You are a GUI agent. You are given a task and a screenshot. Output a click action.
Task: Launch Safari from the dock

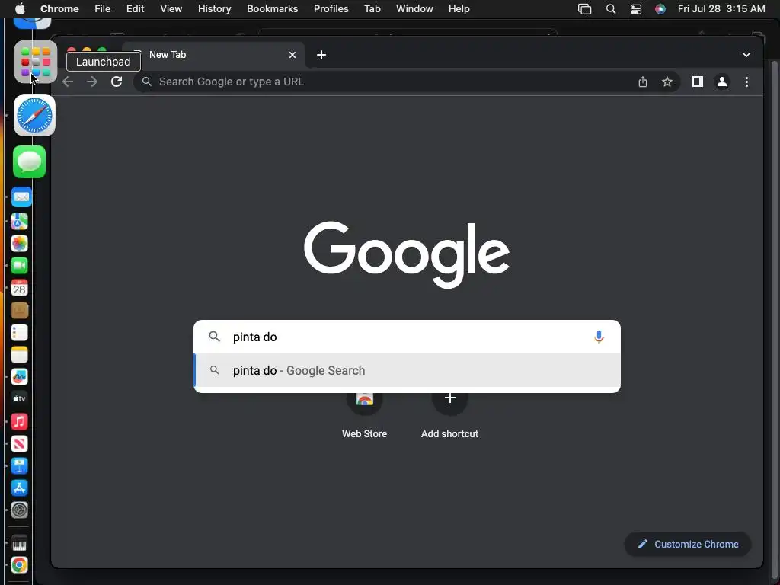34,116
